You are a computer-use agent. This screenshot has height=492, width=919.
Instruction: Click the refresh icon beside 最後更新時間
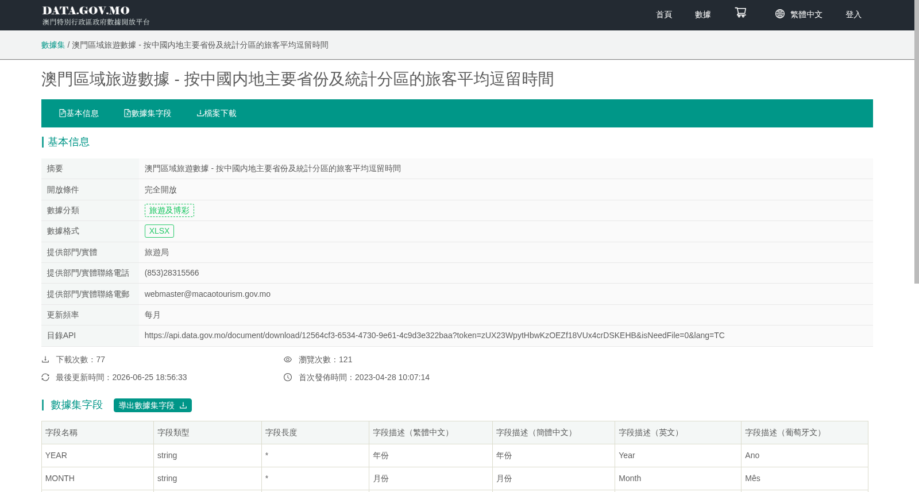(x=45, y=377)
